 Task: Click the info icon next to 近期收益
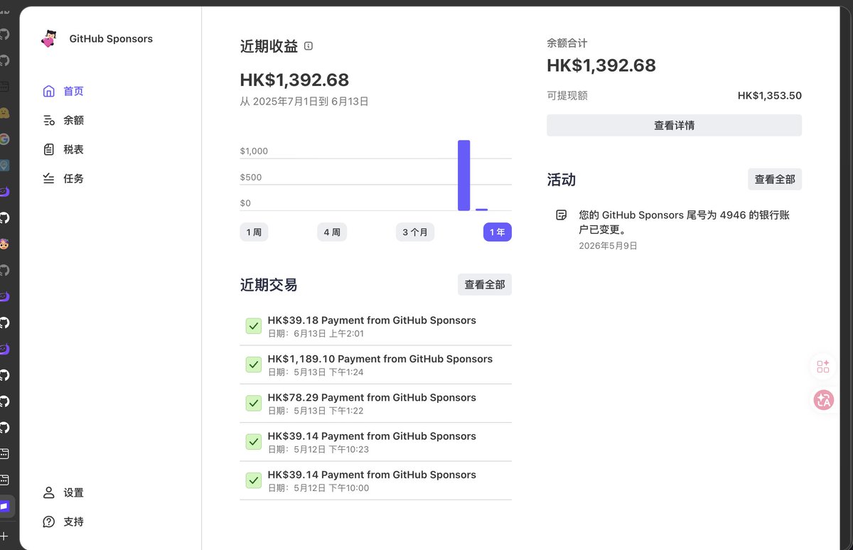pyautogui.click(x=309, y=46)
